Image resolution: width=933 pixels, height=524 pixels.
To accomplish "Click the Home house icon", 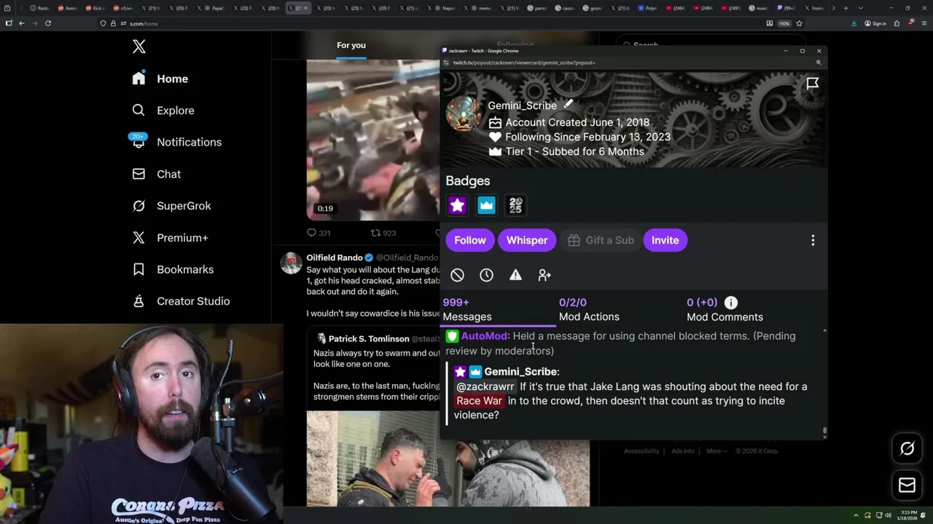I will (x=138, y=79).
